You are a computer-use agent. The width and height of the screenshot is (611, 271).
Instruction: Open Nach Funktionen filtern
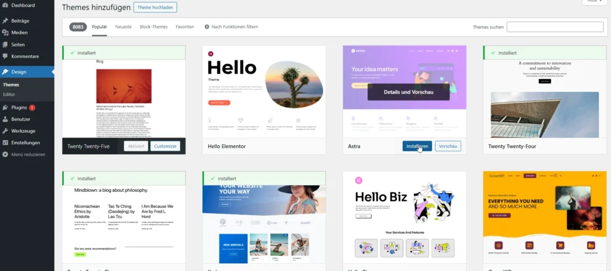coord(234,27)
